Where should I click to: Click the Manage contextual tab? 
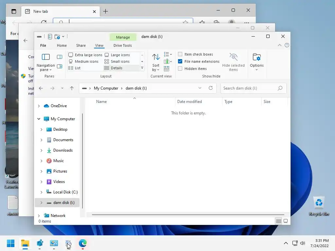[123, 37]
